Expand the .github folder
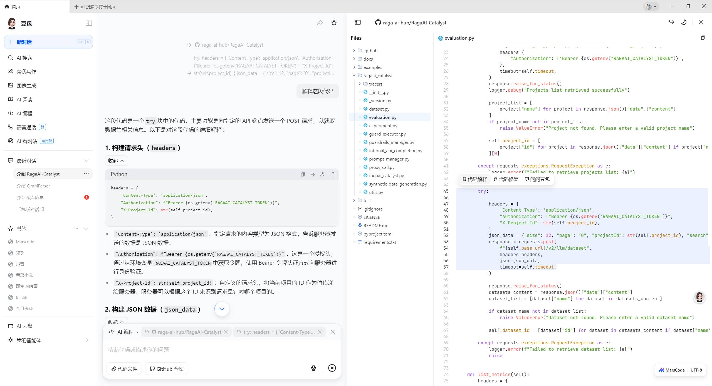 [354, 51]
